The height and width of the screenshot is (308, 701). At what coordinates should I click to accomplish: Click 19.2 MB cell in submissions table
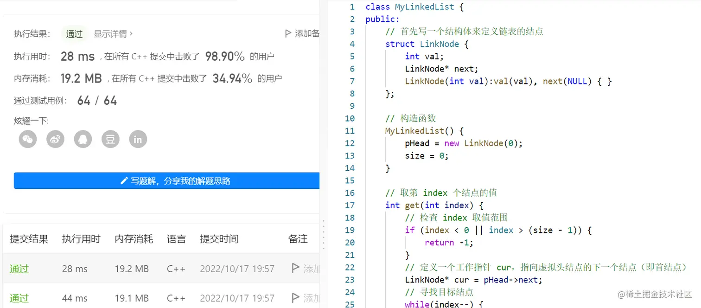coord(132,269)
